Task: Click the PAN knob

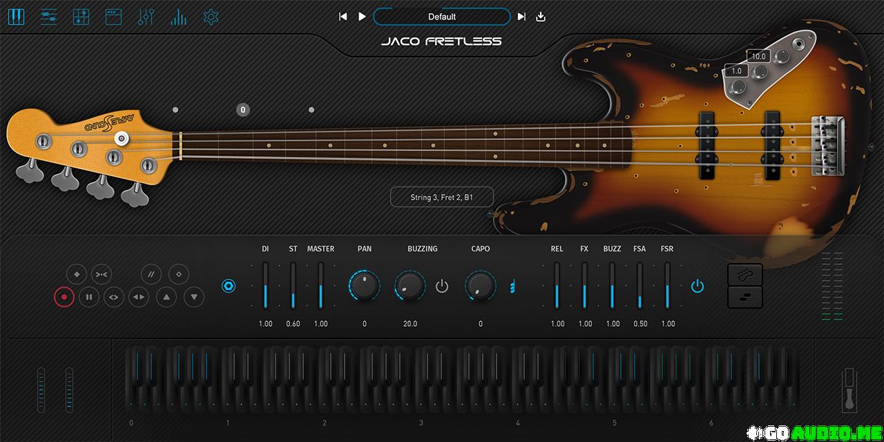Action: [x=365, y=285]
